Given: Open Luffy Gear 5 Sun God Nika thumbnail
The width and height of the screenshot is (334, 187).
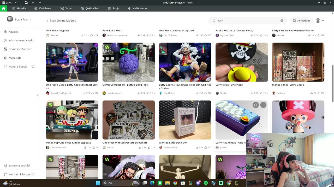Looking at the screenshot, I should pyautogui.click(x=185, y=62).
